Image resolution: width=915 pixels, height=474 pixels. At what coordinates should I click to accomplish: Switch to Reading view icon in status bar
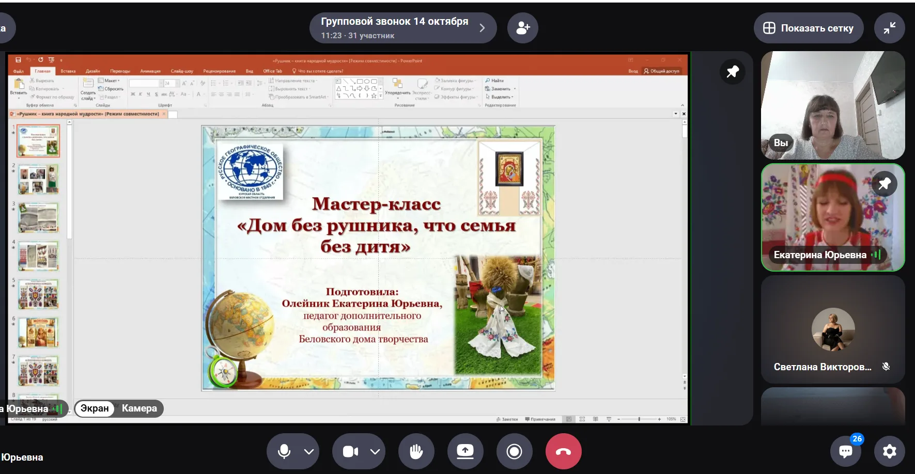(x=596, y=419)
